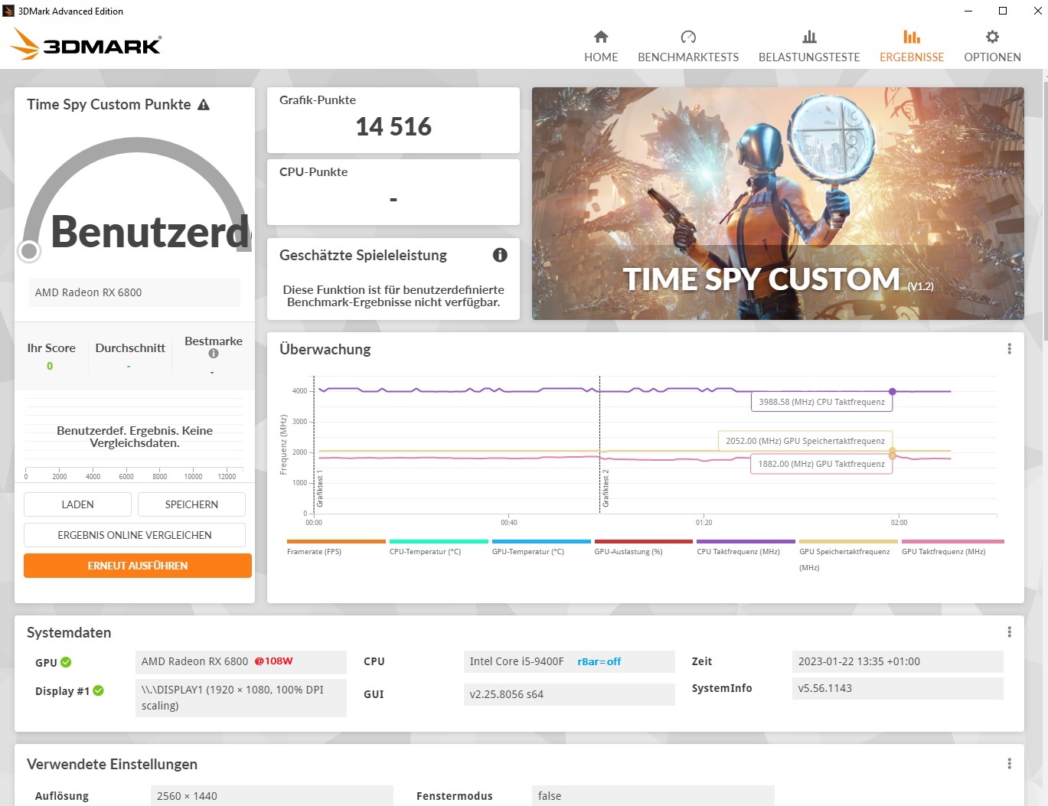The image size is (1048, 806).
Task: Click the 3DMark logo
Action: click(x=86, y=44)
